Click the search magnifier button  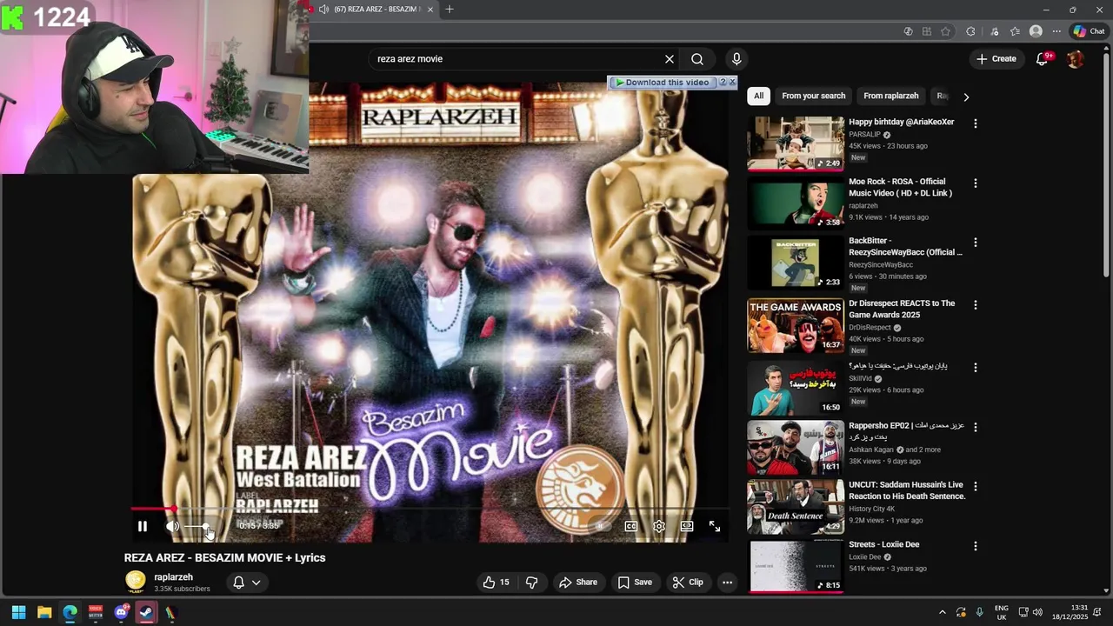697,59
